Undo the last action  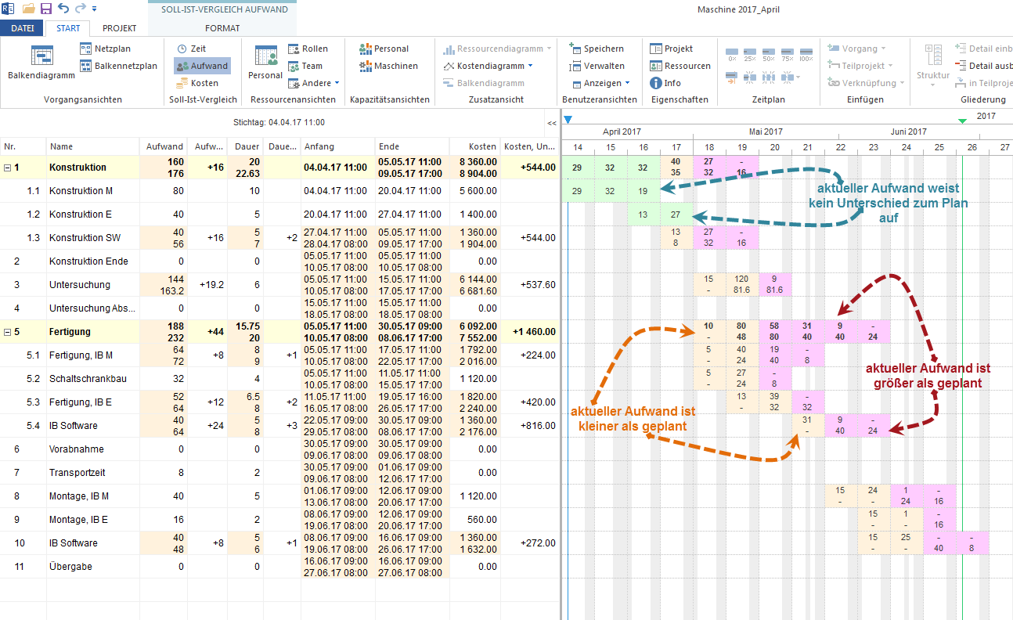(63, 9)
